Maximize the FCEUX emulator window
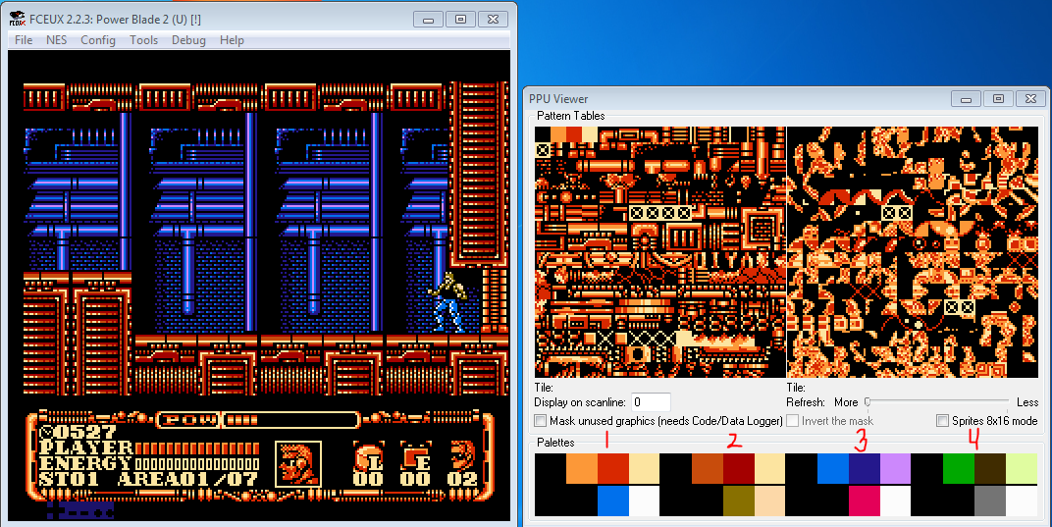This screenshot has width=1052, height=527. [460, 19]
